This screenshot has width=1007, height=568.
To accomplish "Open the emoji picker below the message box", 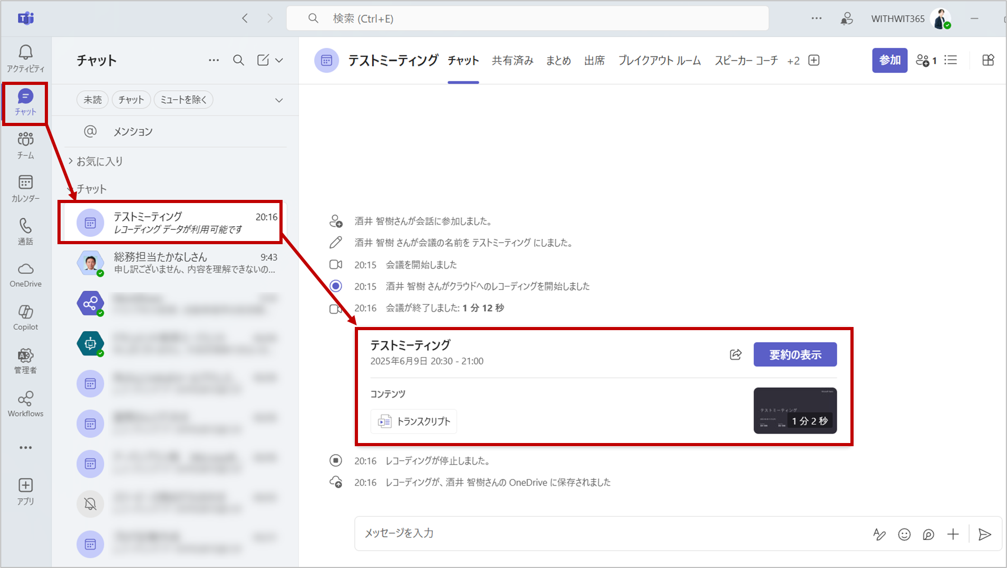I will click(x=904, y=534).
